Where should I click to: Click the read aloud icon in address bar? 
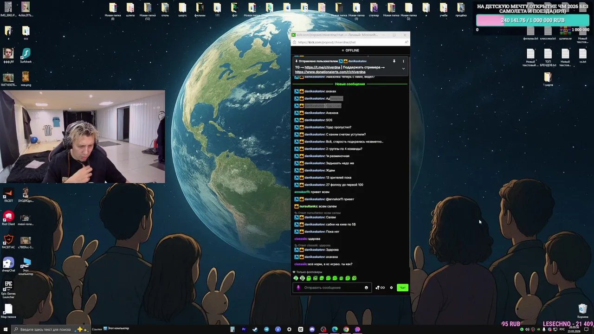tap(407, 42)
